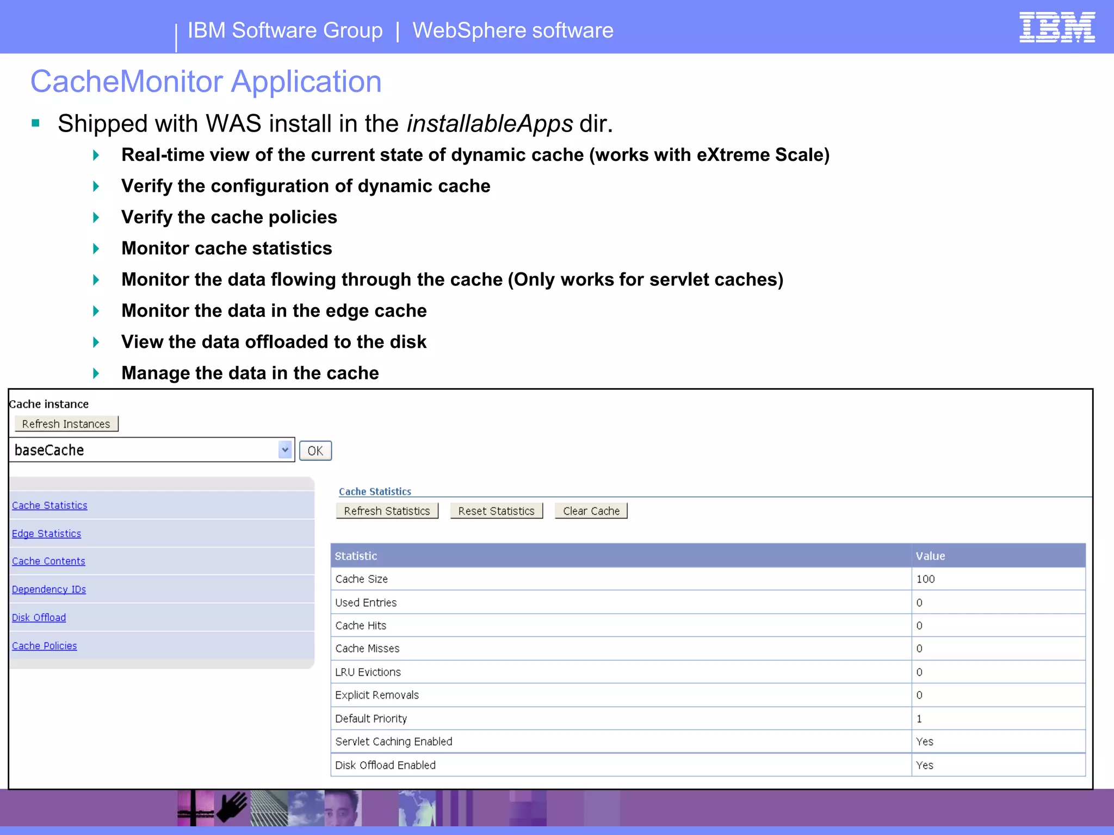The width and height of the screenshot is (1114, 835).
Task: Click the Refresh Statistics button
Action: [x=387, y=511]
